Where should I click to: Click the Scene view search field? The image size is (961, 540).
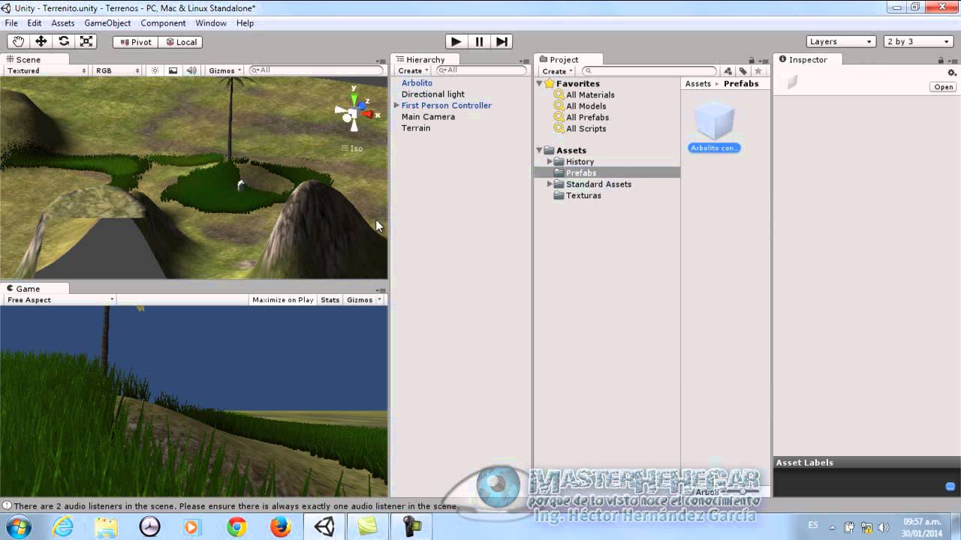(x=316, y=70)
